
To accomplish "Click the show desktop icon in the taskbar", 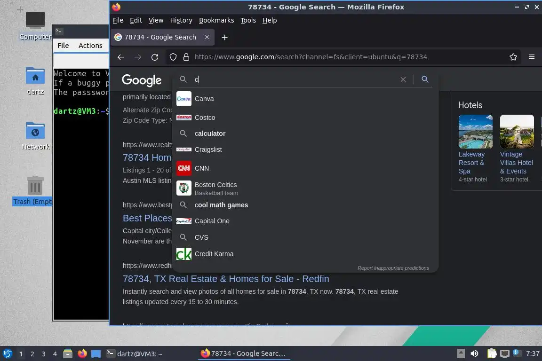I will click(x=96, y=354).
